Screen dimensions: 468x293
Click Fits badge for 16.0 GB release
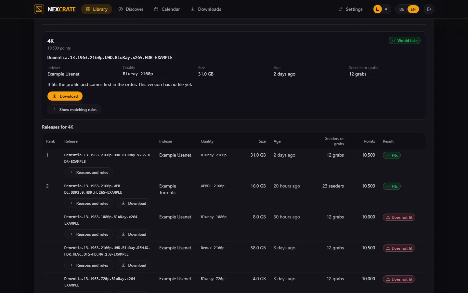(x=392, y=187)
